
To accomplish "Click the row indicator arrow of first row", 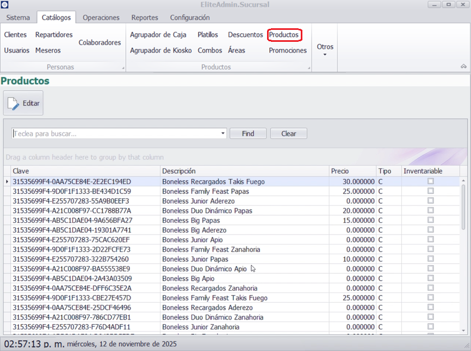I will (7, 181).
